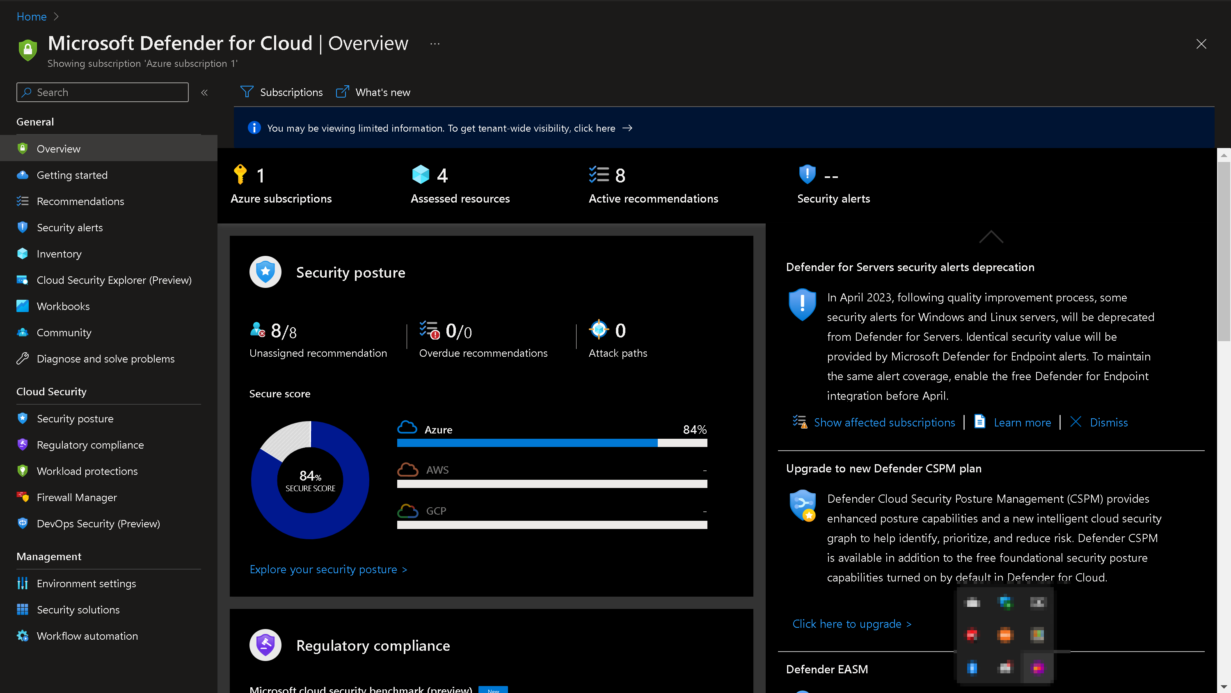This screenshot has height=693, width=1231.
Task: Open Environment settings
Action: click(x=86, y=583)
